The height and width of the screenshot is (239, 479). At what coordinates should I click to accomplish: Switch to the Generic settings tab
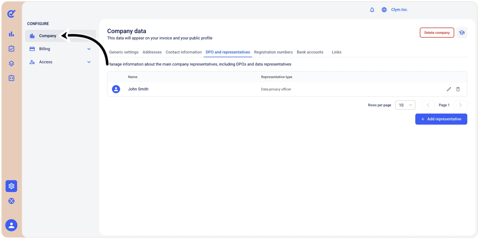[x=124, y=52]
